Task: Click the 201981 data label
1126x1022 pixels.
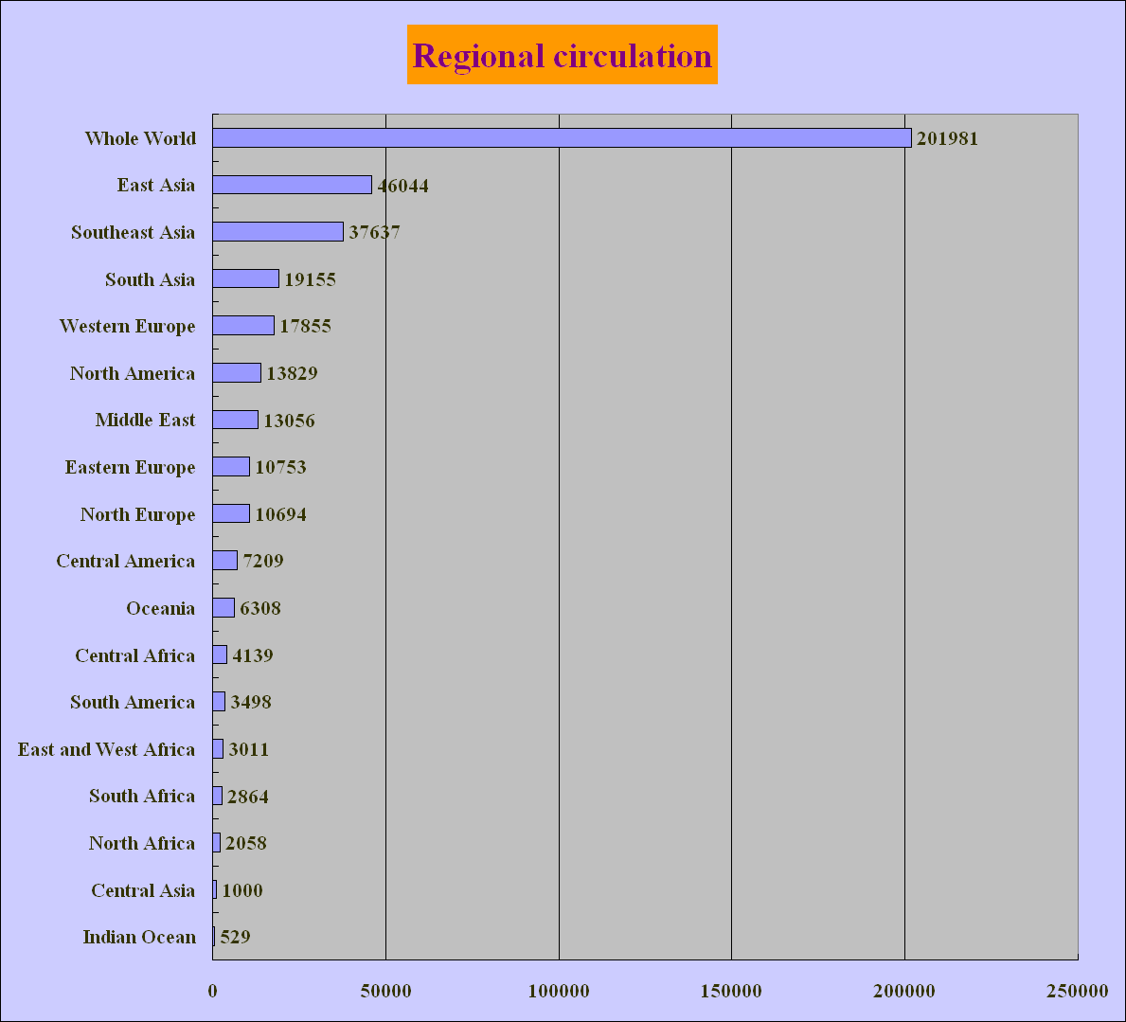Action: (947, 138)
